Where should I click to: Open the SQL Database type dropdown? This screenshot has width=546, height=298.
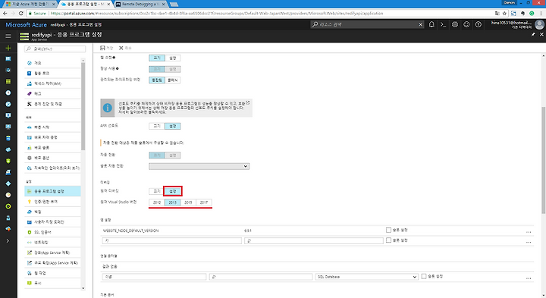367,277
